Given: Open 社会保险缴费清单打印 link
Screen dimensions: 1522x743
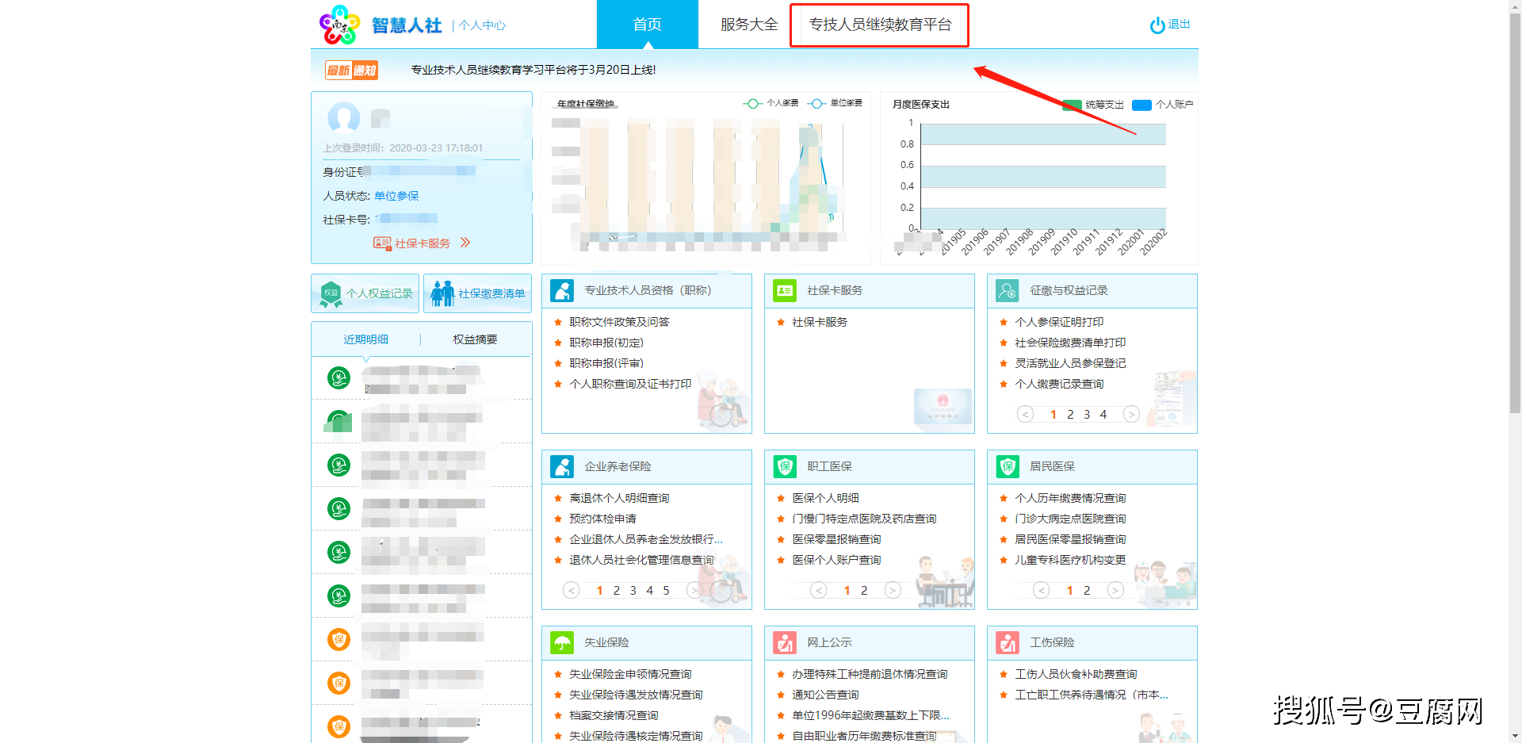Looking at the screenshot, I should (x=1070, y=343).
